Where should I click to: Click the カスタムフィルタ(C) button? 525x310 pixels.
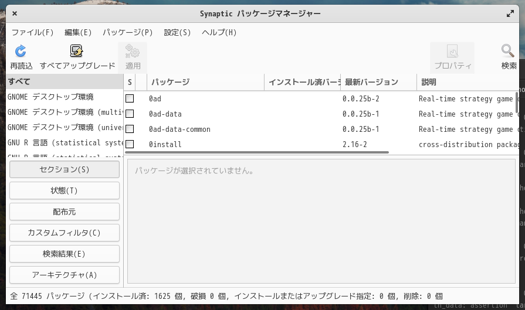click(65, 233)
